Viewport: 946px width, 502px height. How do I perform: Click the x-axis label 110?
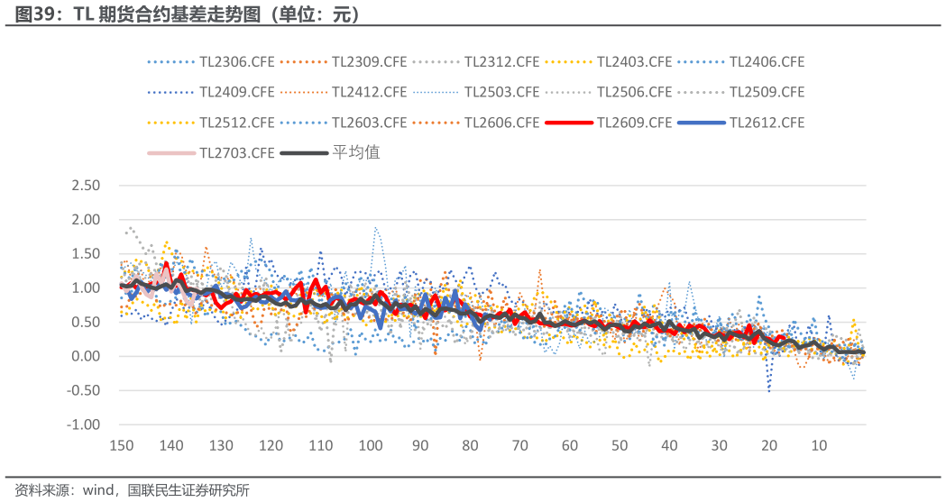320,446
